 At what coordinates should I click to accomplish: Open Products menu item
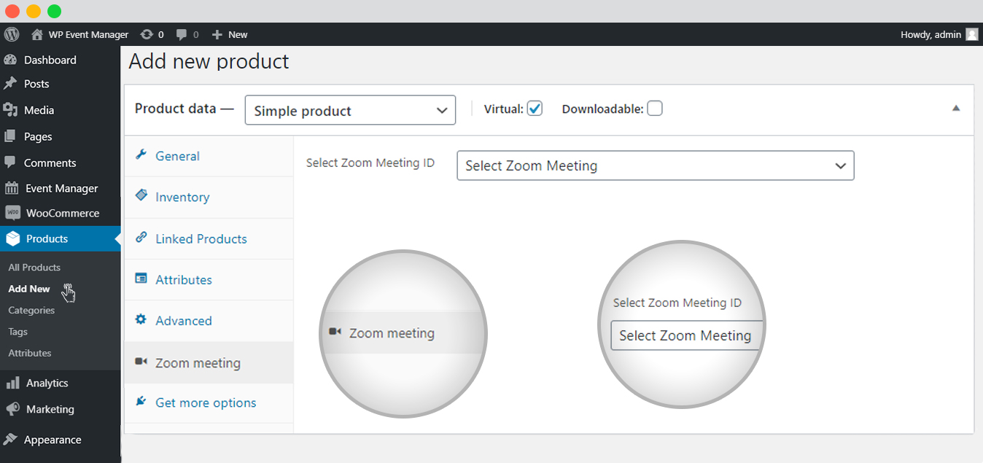pyautogui.click(x=60, y=238)
